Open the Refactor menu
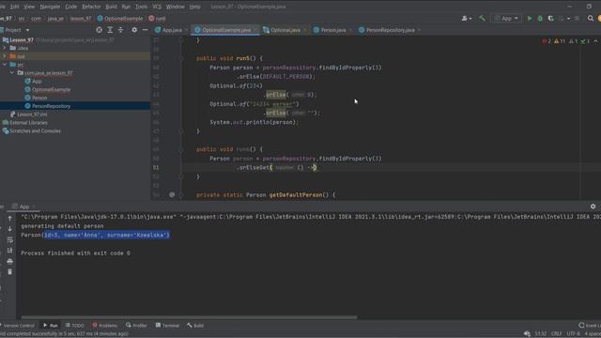 point(91,7)
